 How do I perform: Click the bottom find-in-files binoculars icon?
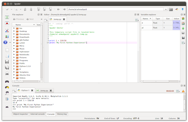point(7,107)
